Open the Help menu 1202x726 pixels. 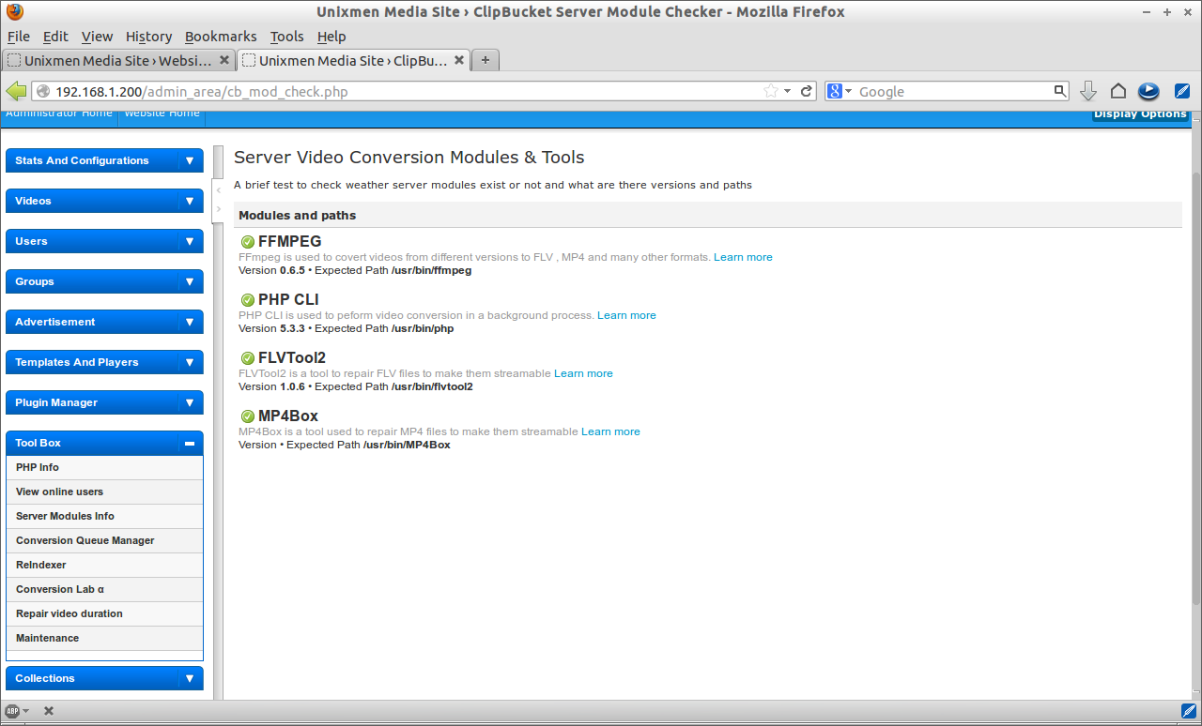tap(331, 37)
